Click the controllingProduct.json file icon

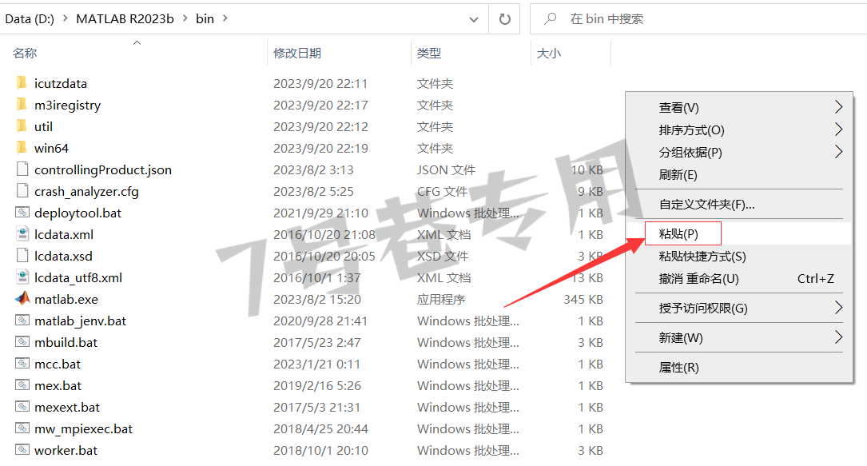22,169
